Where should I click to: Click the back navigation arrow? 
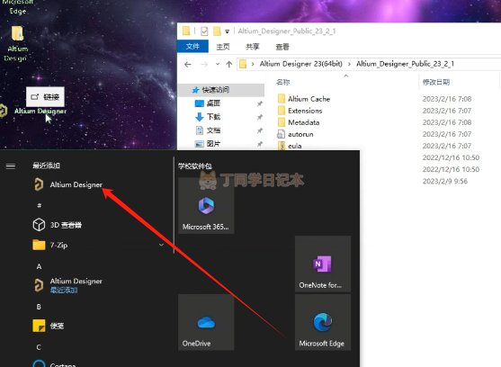pyautogui.click(x=188, y=64)
